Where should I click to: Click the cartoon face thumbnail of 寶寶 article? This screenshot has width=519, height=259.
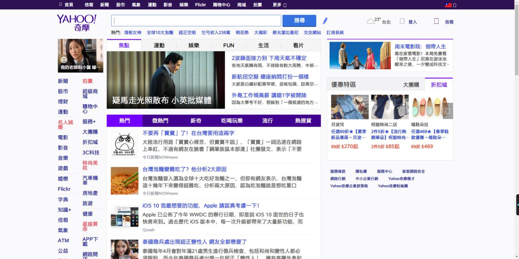124,144
